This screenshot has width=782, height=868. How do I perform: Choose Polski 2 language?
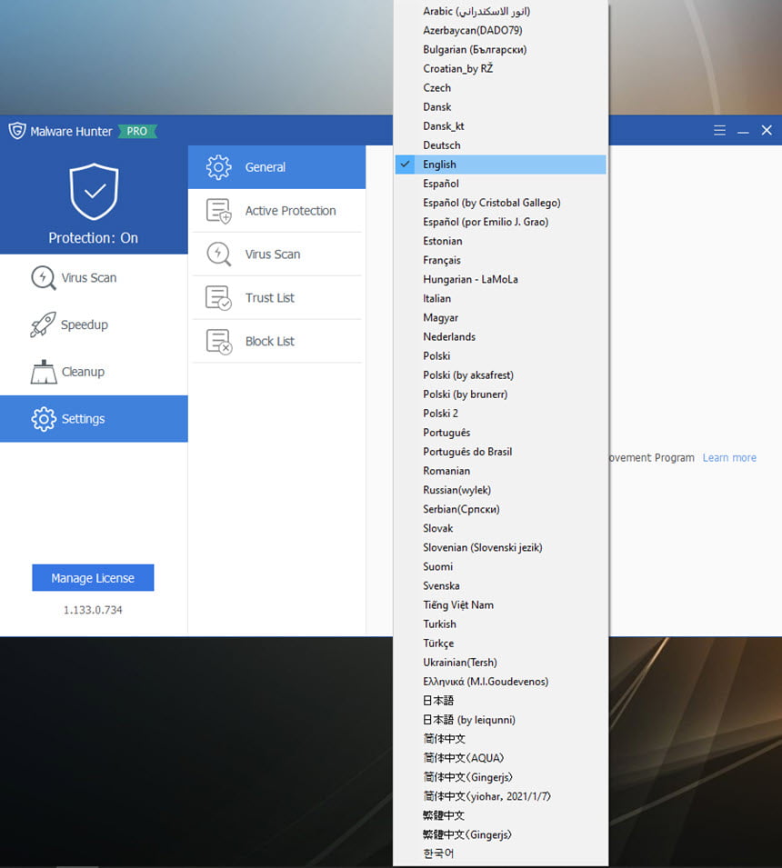(501, 414)
